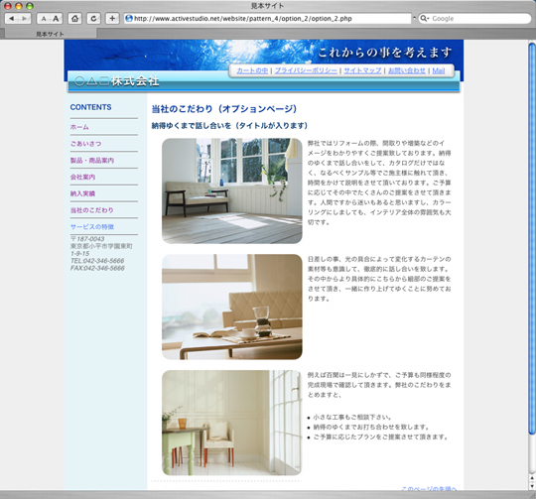
Task: Click the scrollbar up arrow
Action: [x=532, y=478]
